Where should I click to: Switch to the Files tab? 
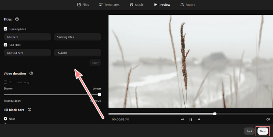pyautogui.click(x=84, y=5)
